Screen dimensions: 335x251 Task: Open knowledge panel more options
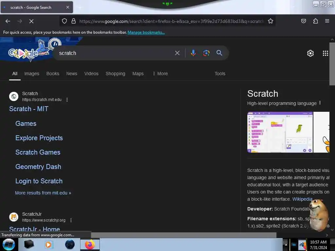point(320,103)
